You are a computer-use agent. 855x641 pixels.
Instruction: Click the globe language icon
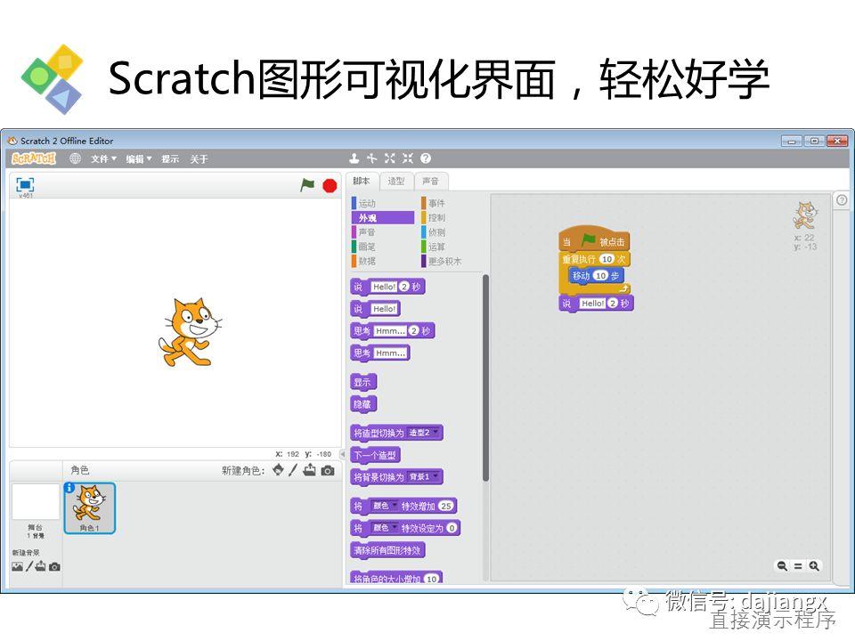coord(75,158)
